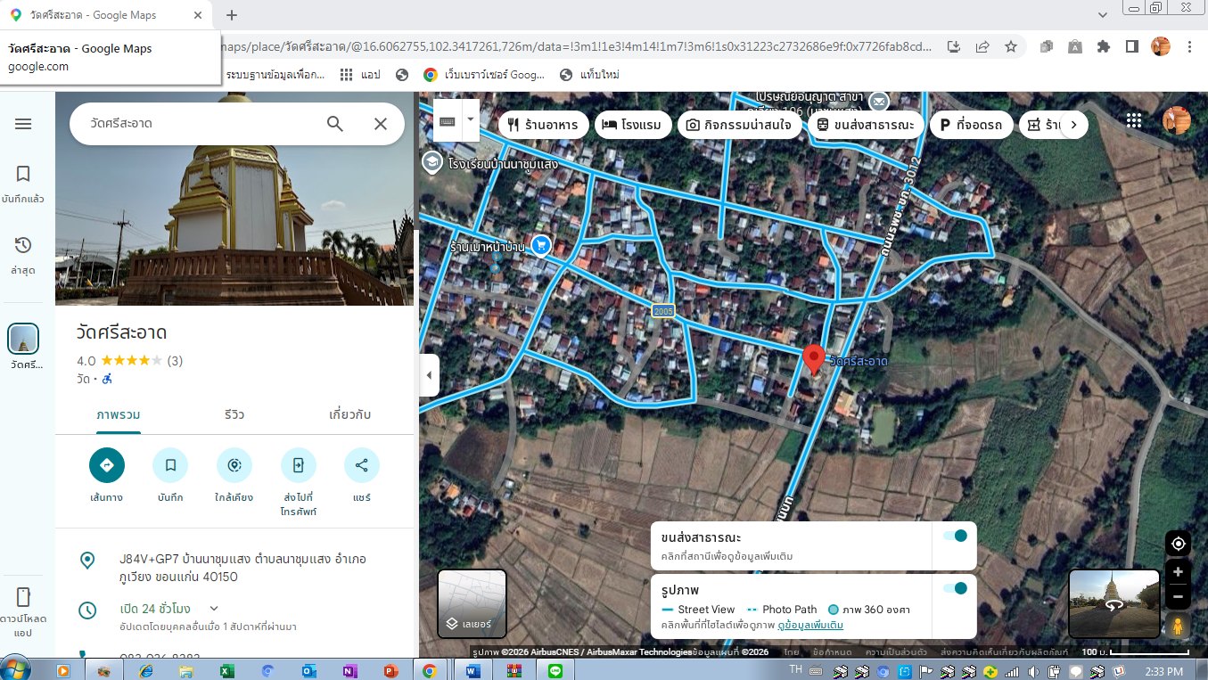Viewport: 1208px width, 680px height.
Task: Select the ภาพรวม (Overview) tab
Action: (119, 415)
